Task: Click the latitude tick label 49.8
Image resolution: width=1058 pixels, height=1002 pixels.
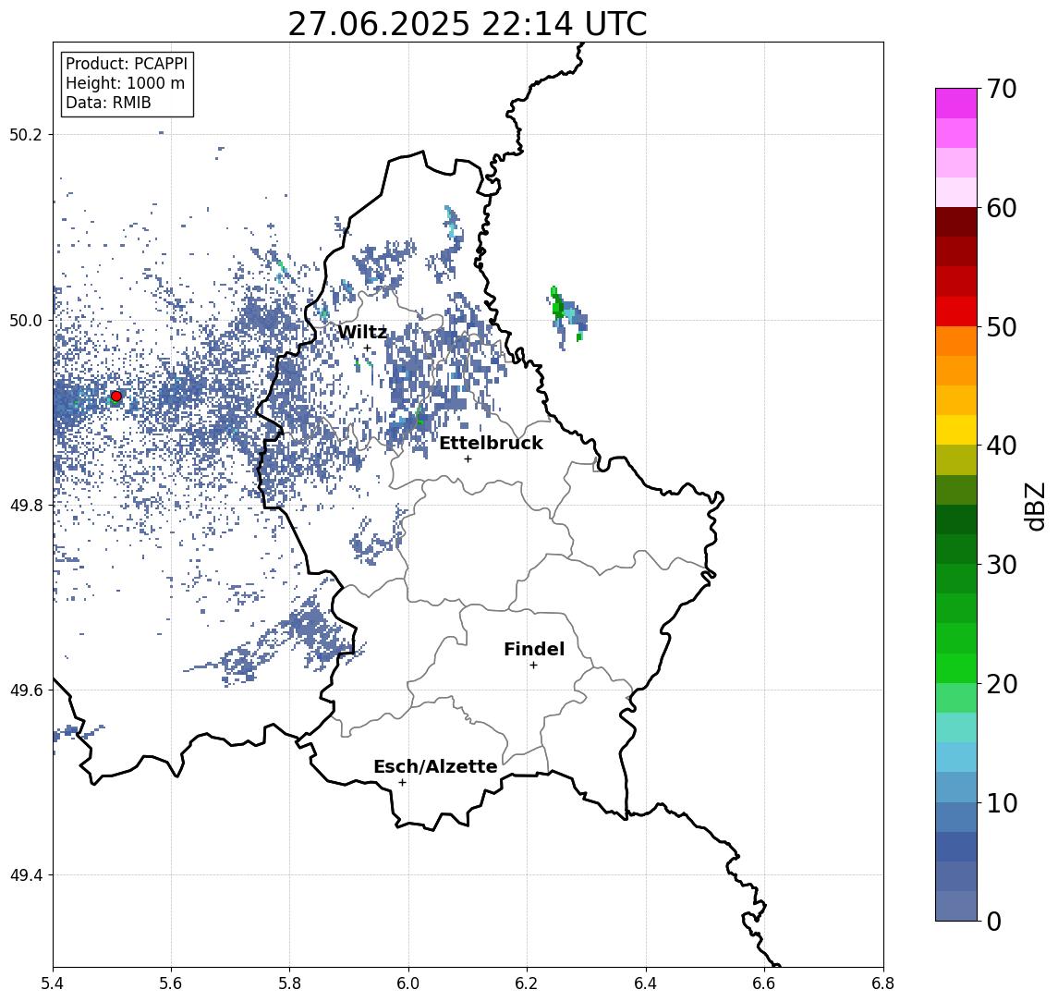Action: pos(25,505)
